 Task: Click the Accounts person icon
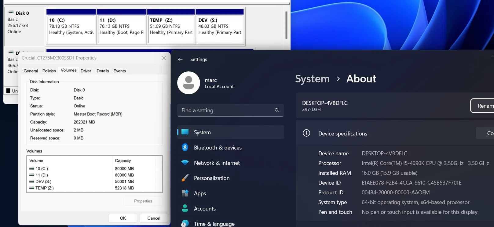[185, 208]
